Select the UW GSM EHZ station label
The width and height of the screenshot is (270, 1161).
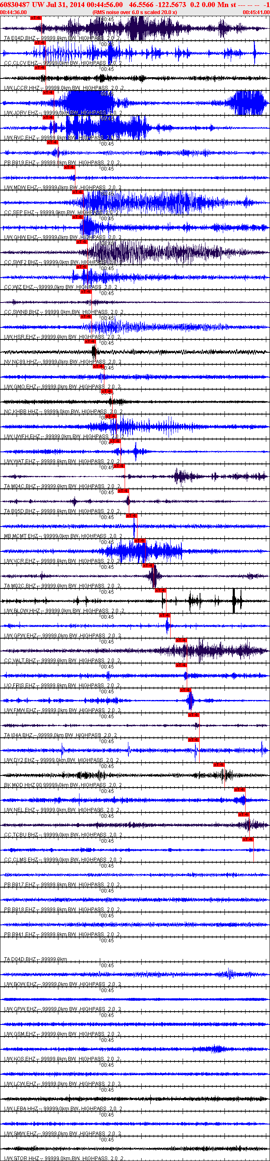(x=62, y=1034)
